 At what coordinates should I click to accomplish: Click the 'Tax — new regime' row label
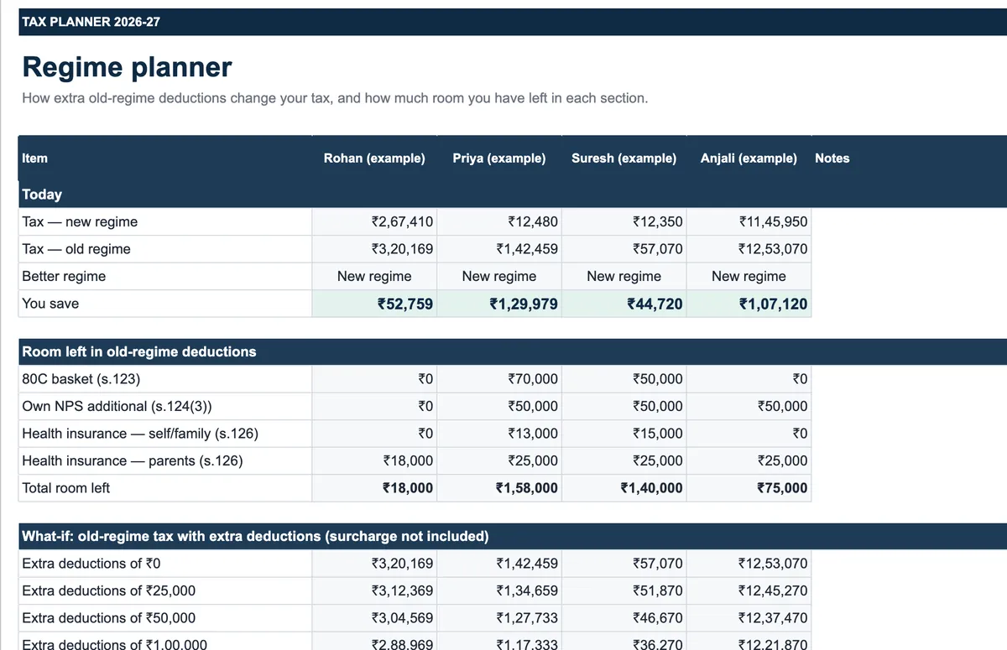pyautogui.click(x=80, y=222)
